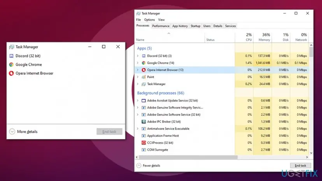322x181 pixels.
Task: Switch to the Performance tab
Action: click(161, 26)
